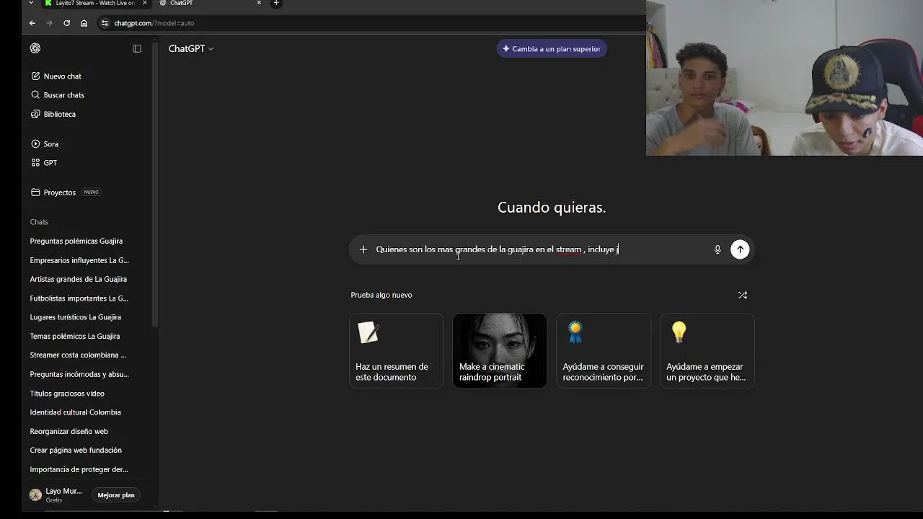Open the browser tab search dropdown arrow

click(31, 3)
